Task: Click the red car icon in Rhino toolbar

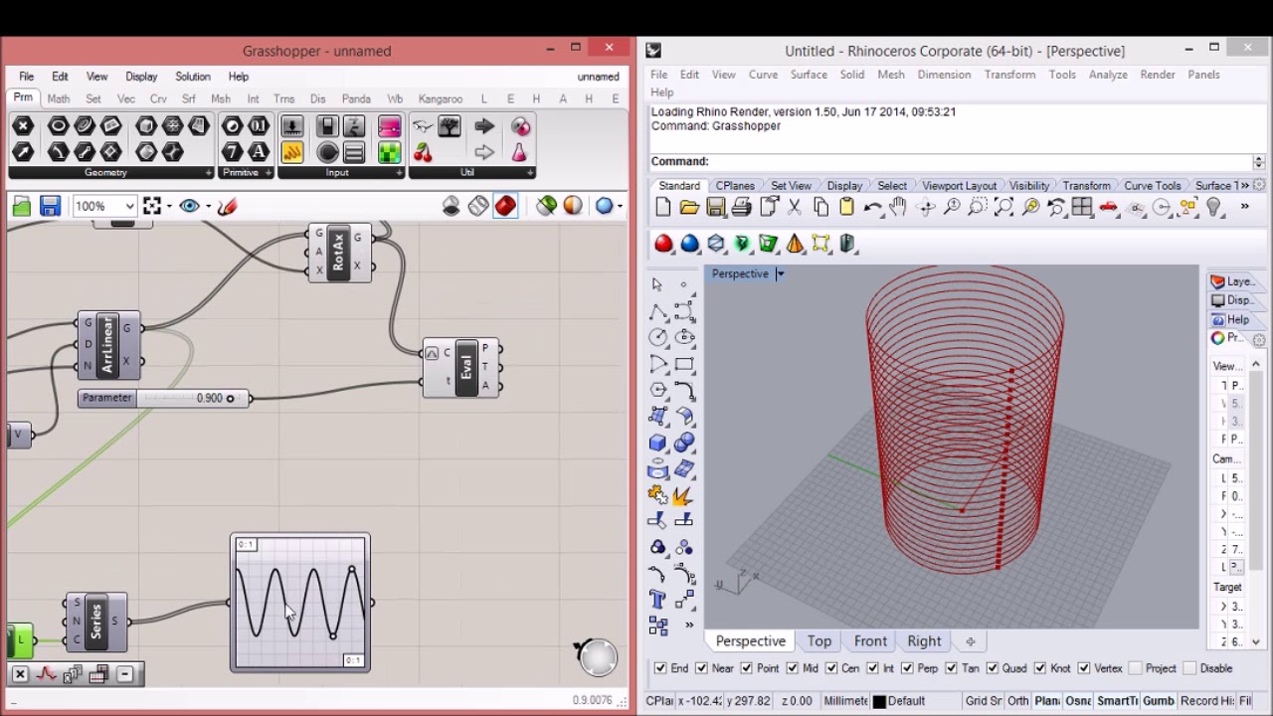Action: tap(1108, 207)
